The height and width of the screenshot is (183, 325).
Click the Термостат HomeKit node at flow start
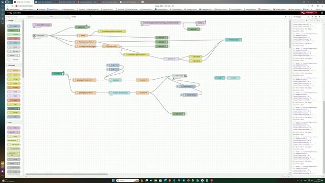[40, 36]
